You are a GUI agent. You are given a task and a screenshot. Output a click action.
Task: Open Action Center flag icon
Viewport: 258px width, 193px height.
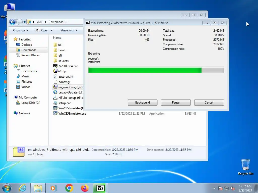pos(220,188)
